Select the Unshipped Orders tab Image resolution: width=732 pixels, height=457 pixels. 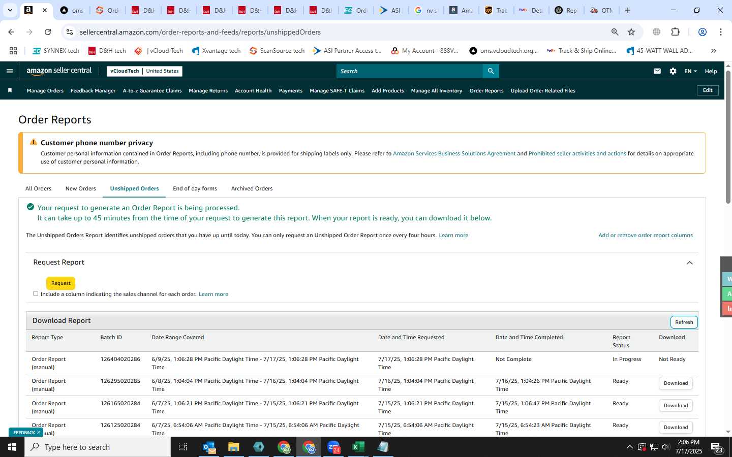(134, 188)
